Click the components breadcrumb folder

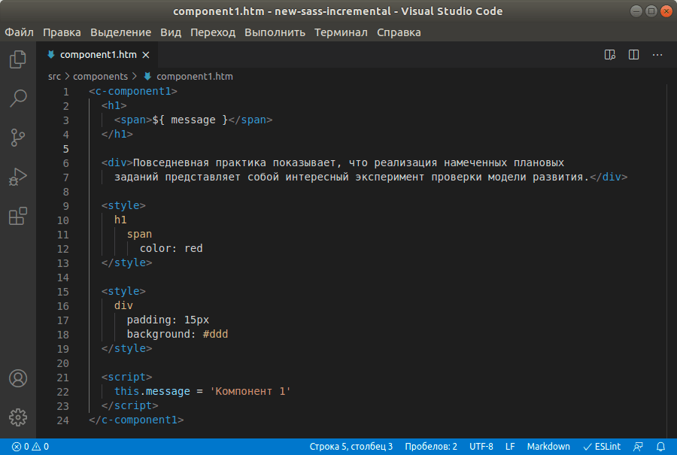point(102,76)
